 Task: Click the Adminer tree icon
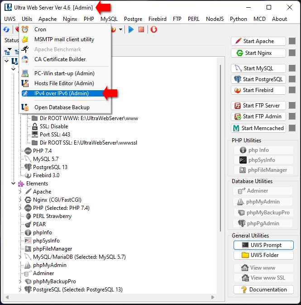[28, 273]
